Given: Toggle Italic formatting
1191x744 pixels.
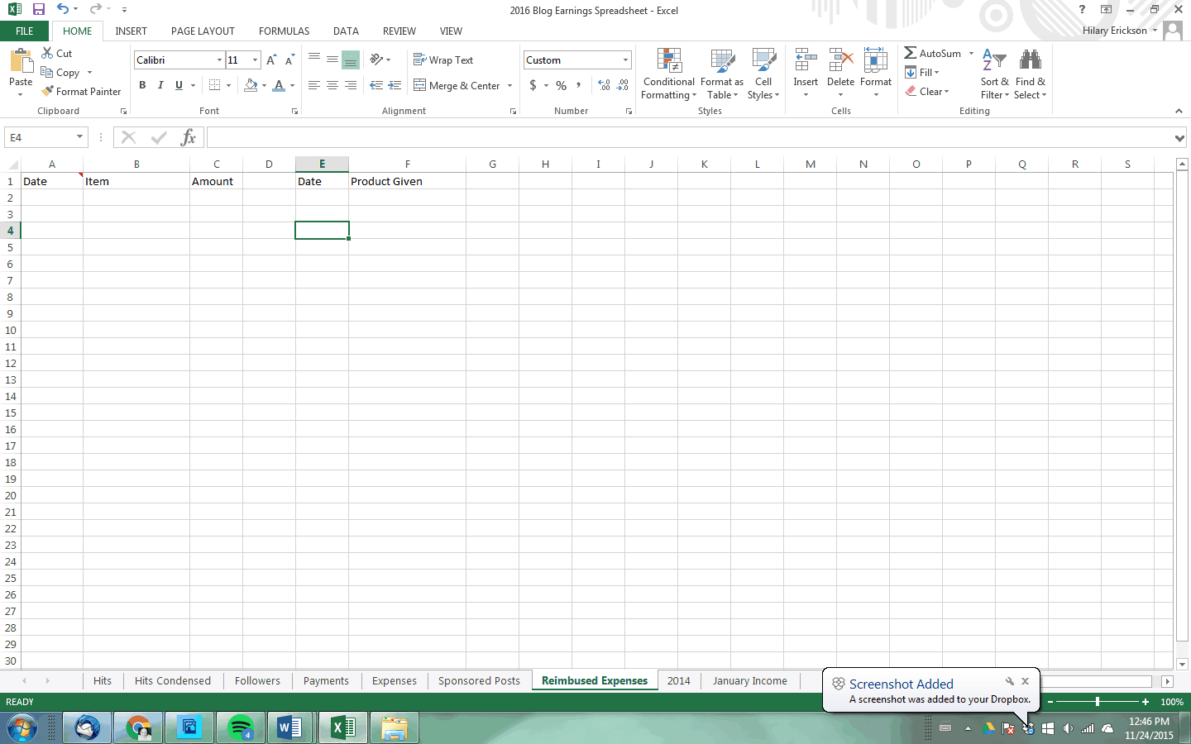Looking at the screenshot, I should click(160, 85).
